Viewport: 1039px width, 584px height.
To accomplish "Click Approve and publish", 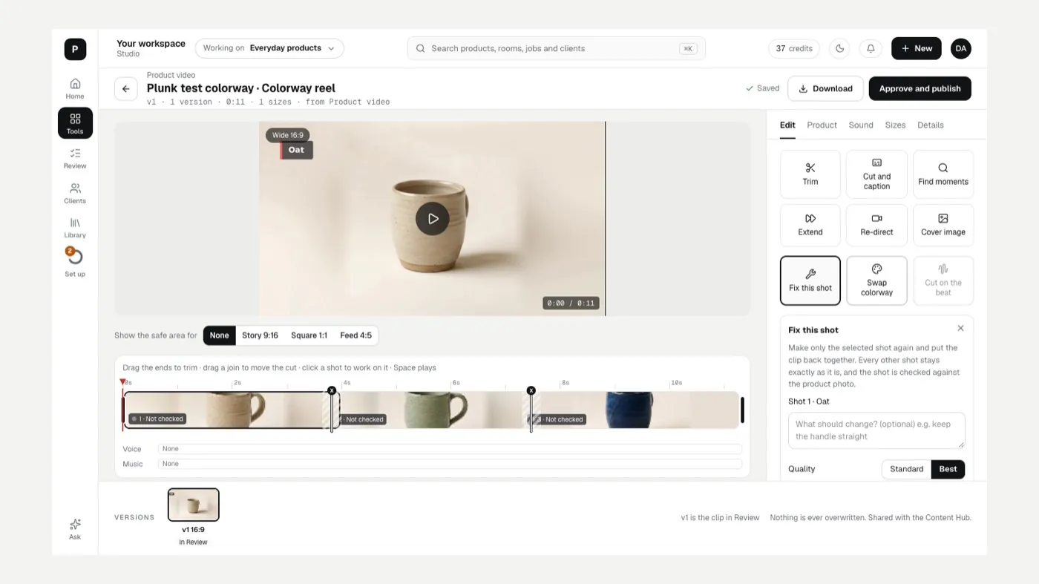I will pyautogui.click(x=920, y=88).
